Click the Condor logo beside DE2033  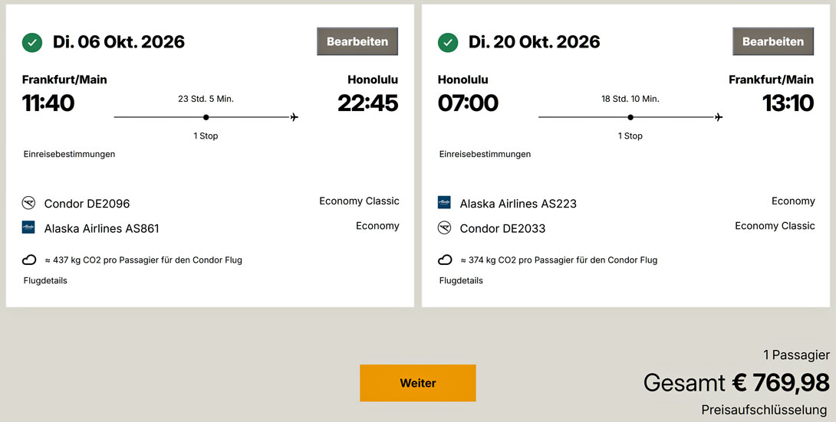(x=445, y=227)
